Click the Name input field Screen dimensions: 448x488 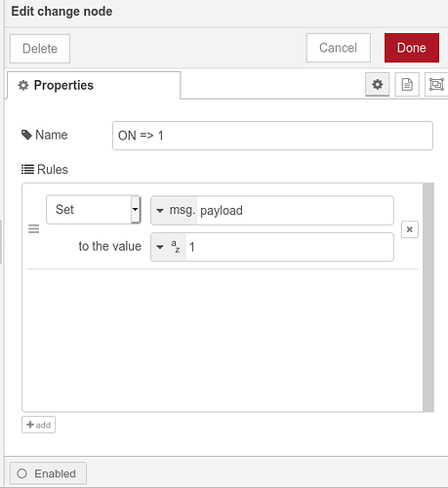tap(272, 136)
